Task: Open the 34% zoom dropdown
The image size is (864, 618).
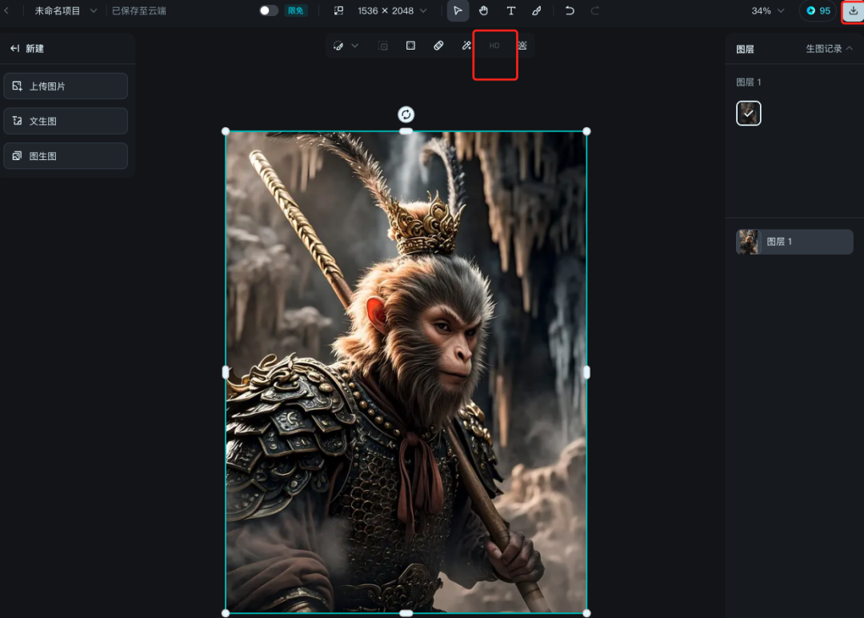Action: [x=767, y=10]
